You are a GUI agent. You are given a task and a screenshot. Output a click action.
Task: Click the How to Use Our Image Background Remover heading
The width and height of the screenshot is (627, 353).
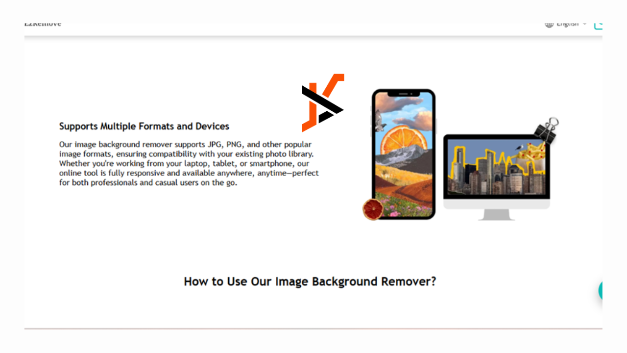[310, 281]
